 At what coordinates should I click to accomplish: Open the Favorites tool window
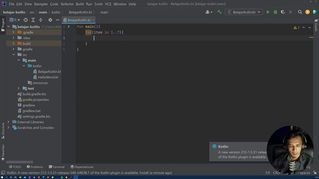pos(3,153)
